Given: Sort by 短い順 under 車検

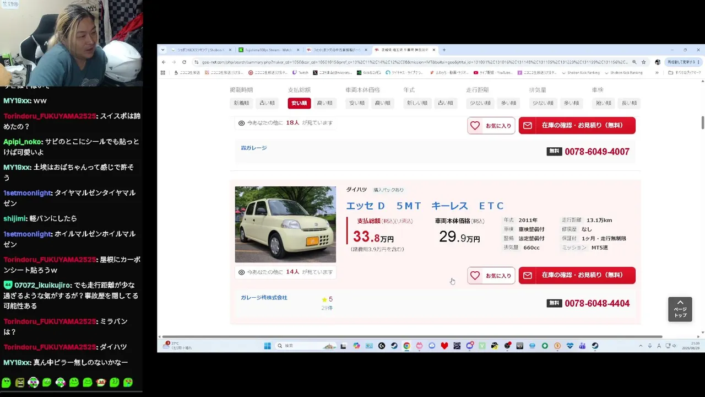Looking at the screenshot, I should point(604,103).
